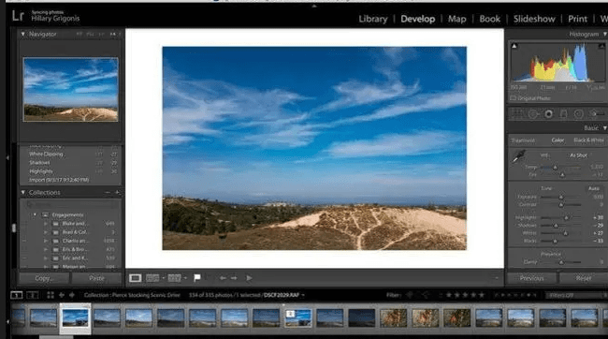This screenshot has width=608, height=339.
Task: Activate the Red Eye Correction tool
Action: (x=548, y=113)
